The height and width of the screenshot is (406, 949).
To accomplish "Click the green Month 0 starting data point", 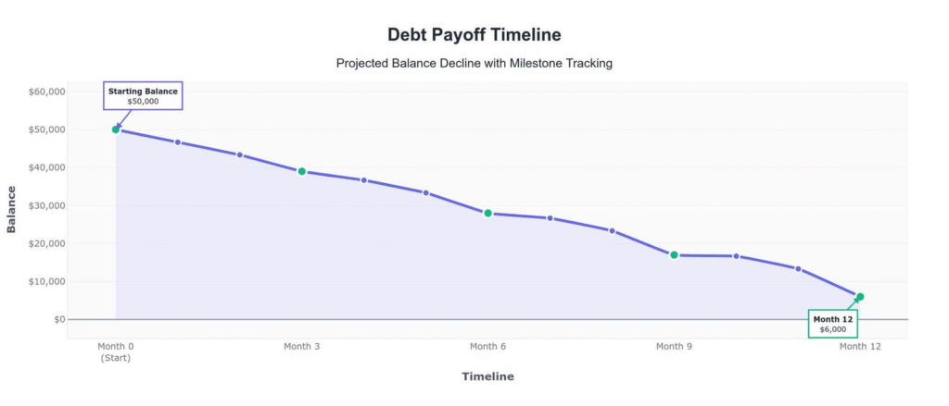I will coord(116,129).
